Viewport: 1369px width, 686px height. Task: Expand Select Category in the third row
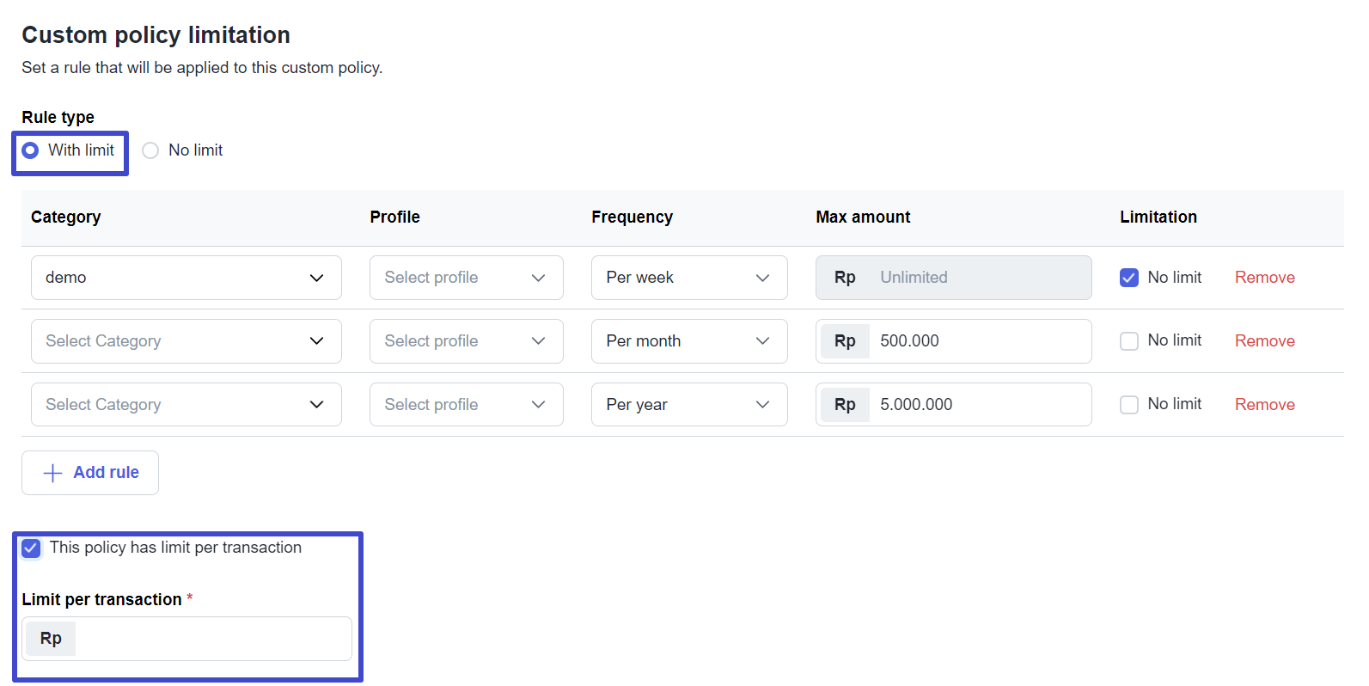[x=186, y=405]
